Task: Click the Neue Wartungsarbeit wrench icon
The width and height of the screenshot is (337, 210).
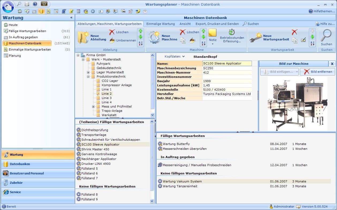Action: click(x=255, y=38)
